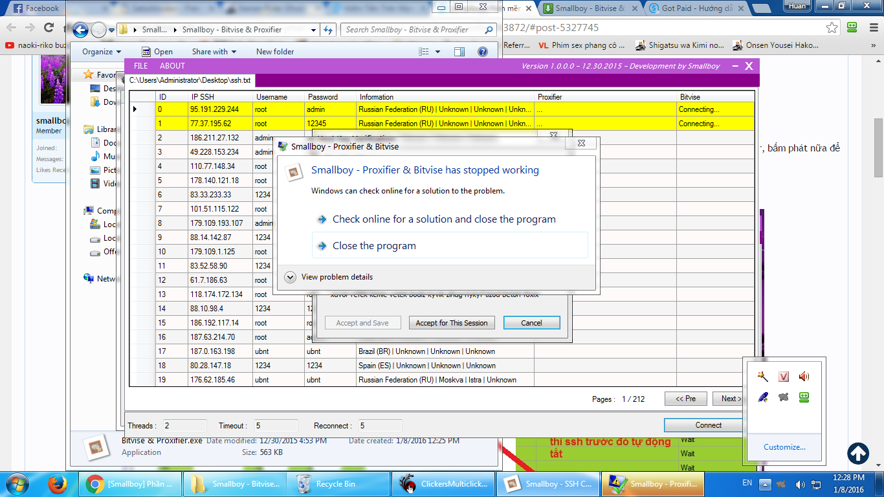This screenshot has width=884, height=497.
Task: Open the Explorer address bar history dropdown
Action: [313, 30]
